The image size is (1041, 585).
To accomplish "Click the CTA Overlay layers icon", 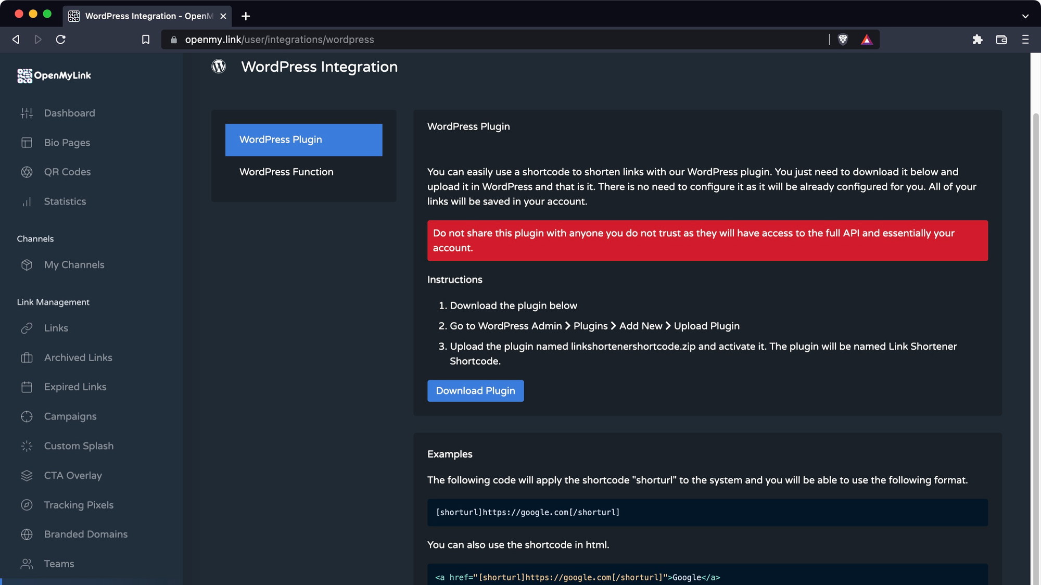I will pyautogui.click(x=27, y=476).
